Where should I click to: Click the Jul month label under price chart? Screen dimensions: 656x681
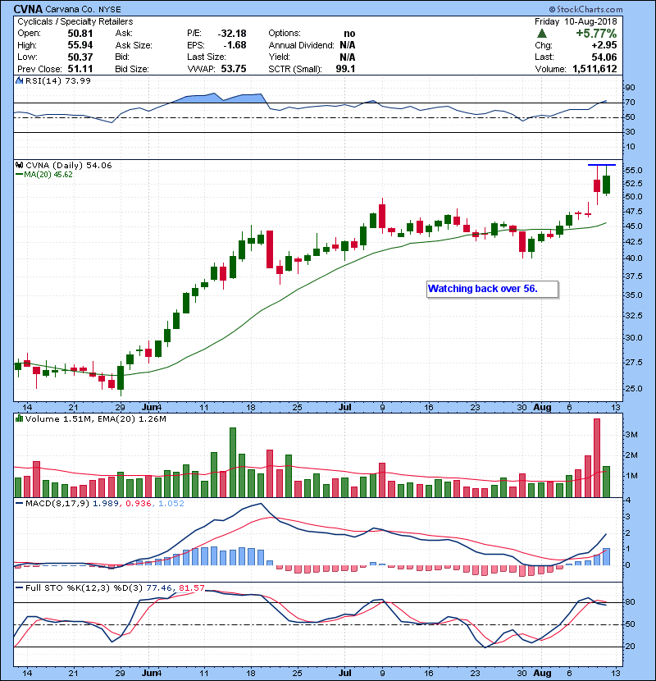pos(344,408)
